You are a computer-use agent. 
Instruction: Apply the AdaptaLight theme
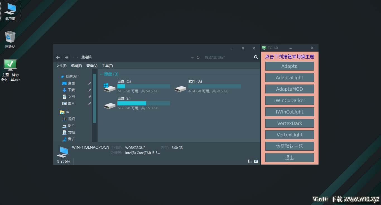[290, 78]
